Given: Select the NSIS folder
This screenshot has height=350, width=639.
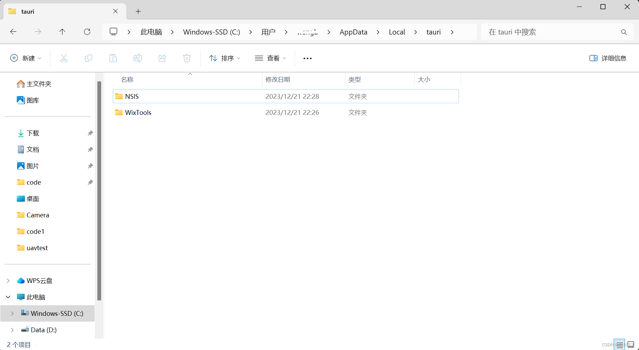Looking at the screenshot, I should point(286,96).
